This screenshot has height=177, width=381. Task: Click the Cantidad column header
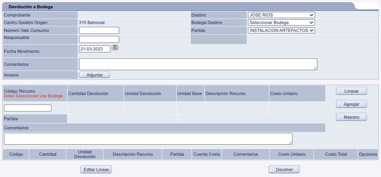tap(48, 154)
